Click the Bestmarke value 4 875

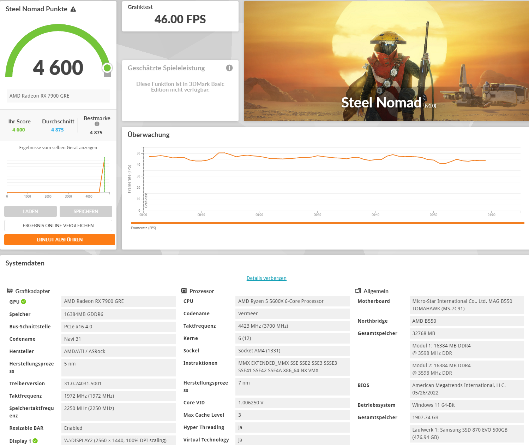click(96, 133)
